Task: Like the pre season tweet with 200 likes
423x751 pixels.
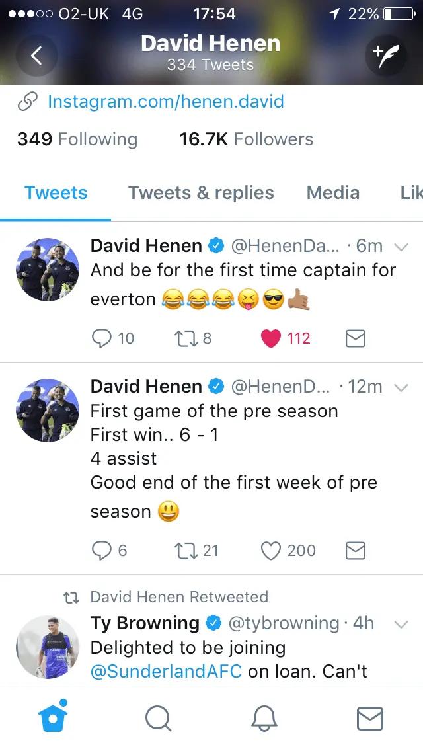Action: pos(271,551)
